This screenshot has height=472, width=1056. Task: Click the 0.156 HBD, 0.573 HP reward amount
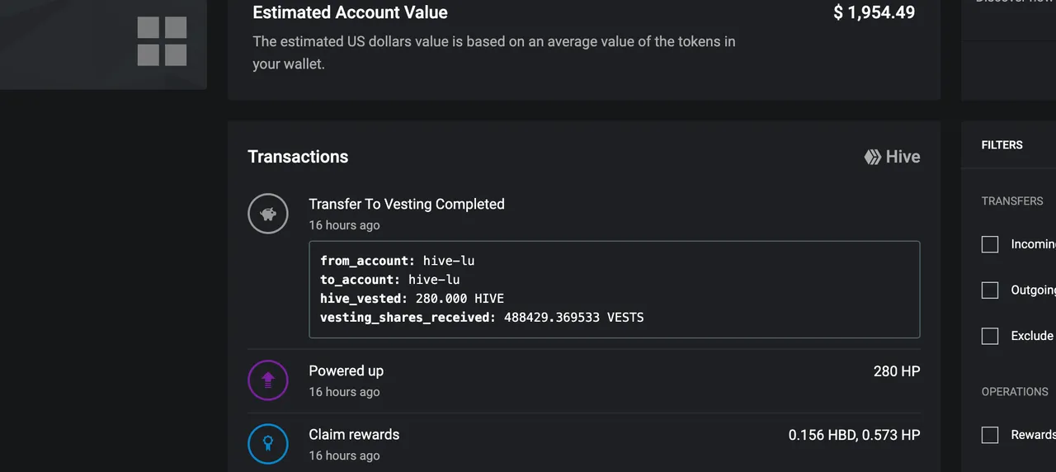[x=854, y=435]
